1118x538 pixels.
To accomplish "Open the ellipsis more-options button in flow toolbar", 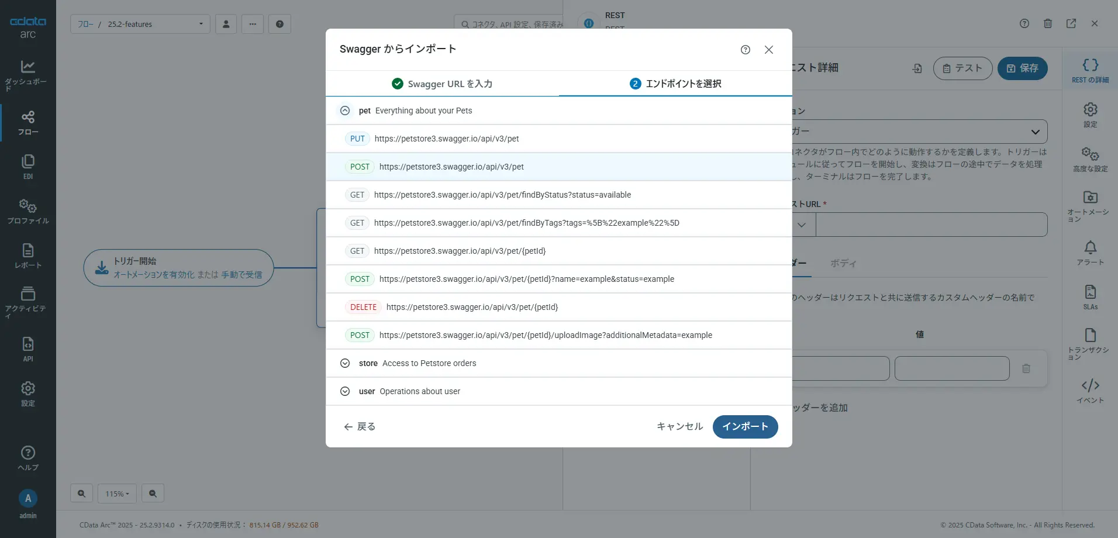I will point(253,24).
